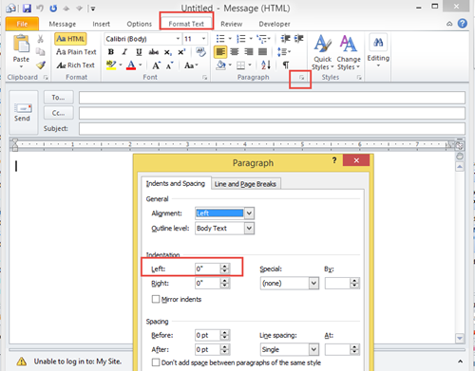
Task: Click the Paste clipboard icon
Action: click(21, 44)
